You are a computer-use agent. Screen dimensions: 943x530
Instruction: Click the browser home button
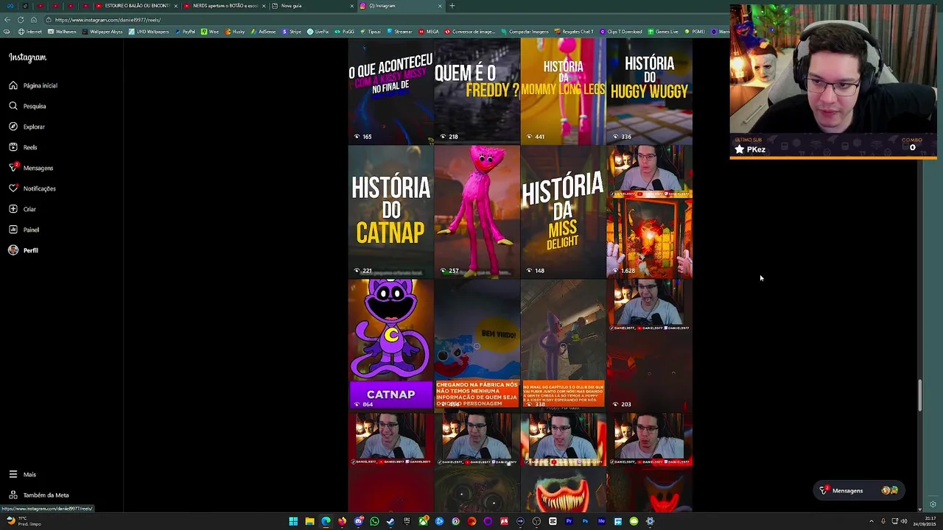(33, 20)
